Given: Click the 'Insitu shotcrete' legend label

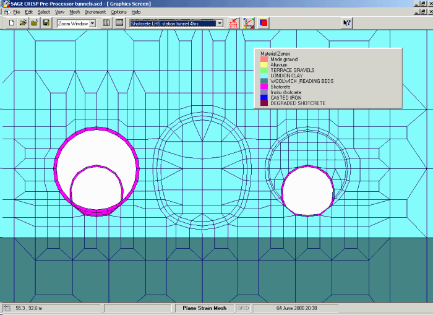Looking at the screenshot, I should (286, 92).
